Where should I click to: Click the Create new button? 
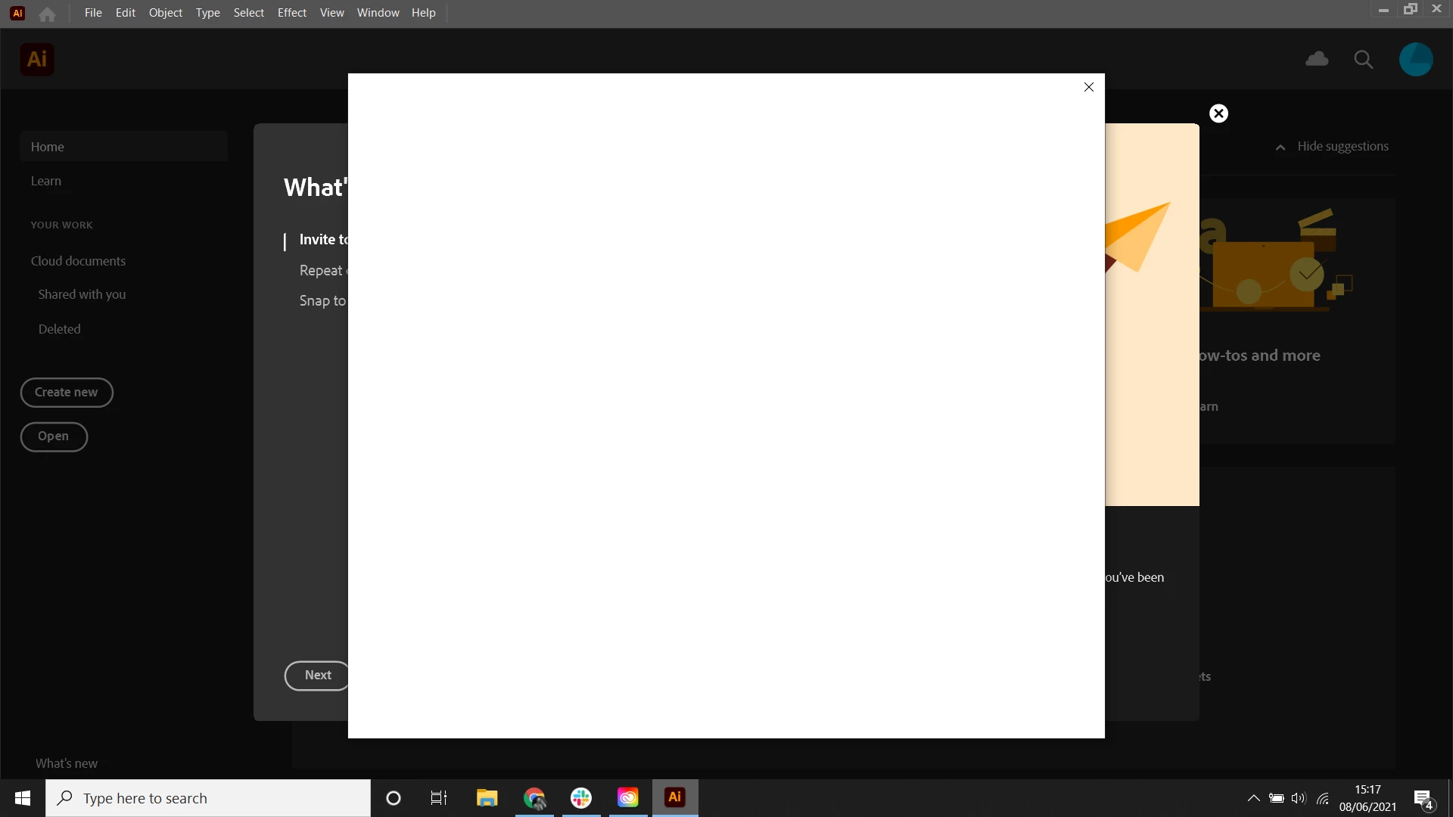pos(67,392)
